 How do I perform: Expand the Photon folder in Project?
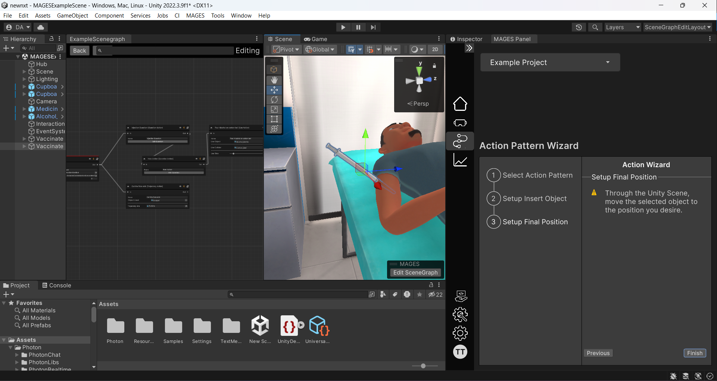10,347
